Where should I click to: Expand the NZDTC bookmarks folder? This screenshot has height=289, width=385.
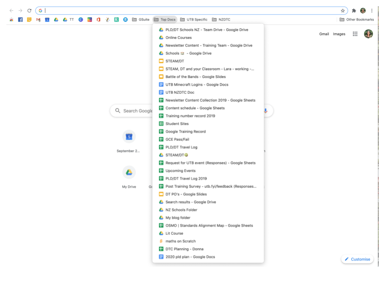tap(221, 20)
